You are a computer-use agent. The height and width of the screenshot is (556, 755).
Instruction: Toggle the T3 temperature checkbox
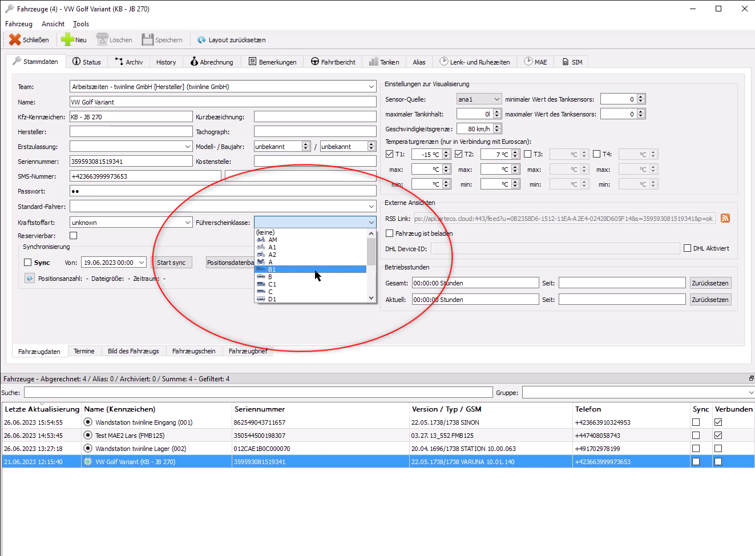(528, 154)
